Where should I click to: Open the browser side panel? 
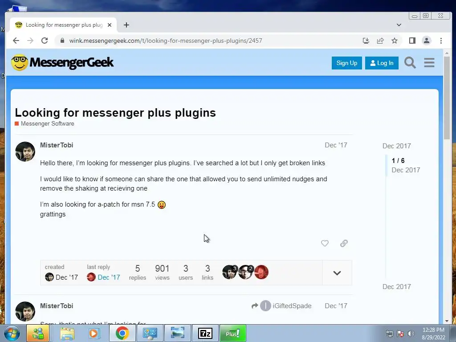412,41
